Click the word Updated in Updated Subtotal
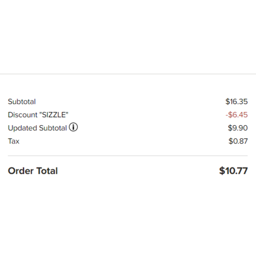This screenshot has width=256, height=256. 22,128
